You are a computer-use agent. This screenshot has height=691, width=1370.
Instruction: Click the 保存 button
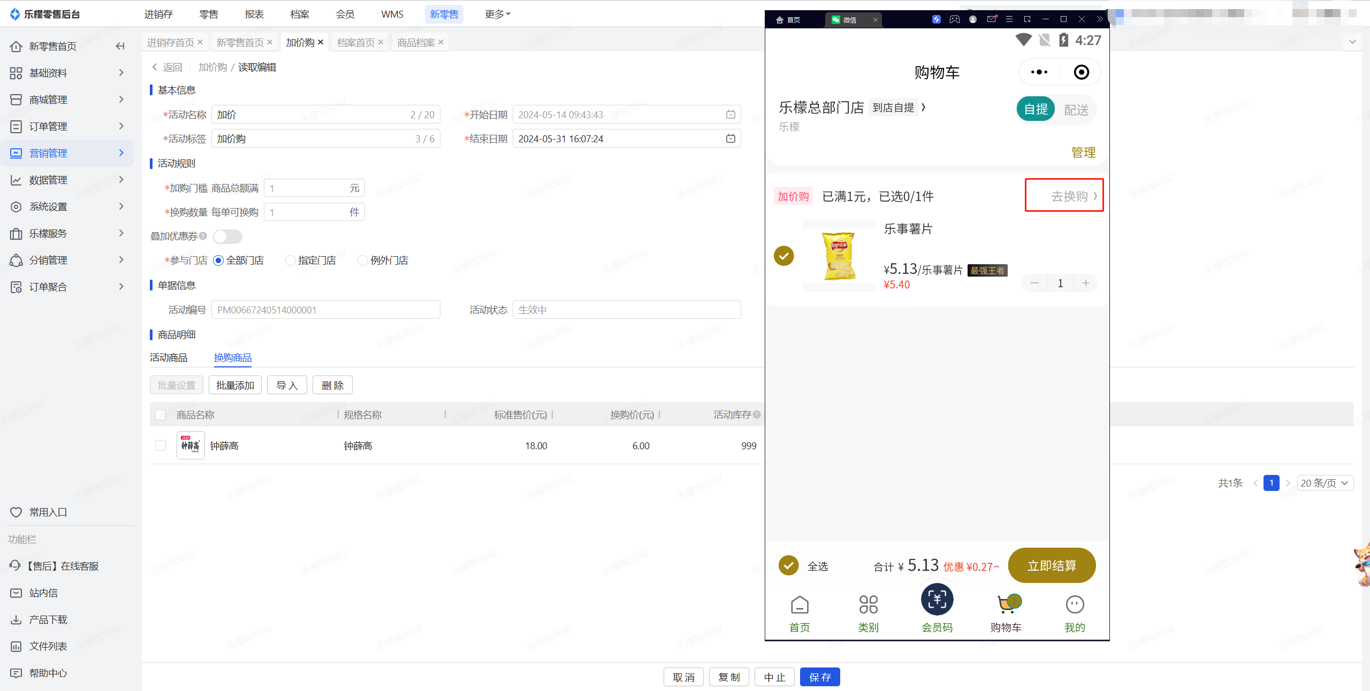[x=820, y=677]
